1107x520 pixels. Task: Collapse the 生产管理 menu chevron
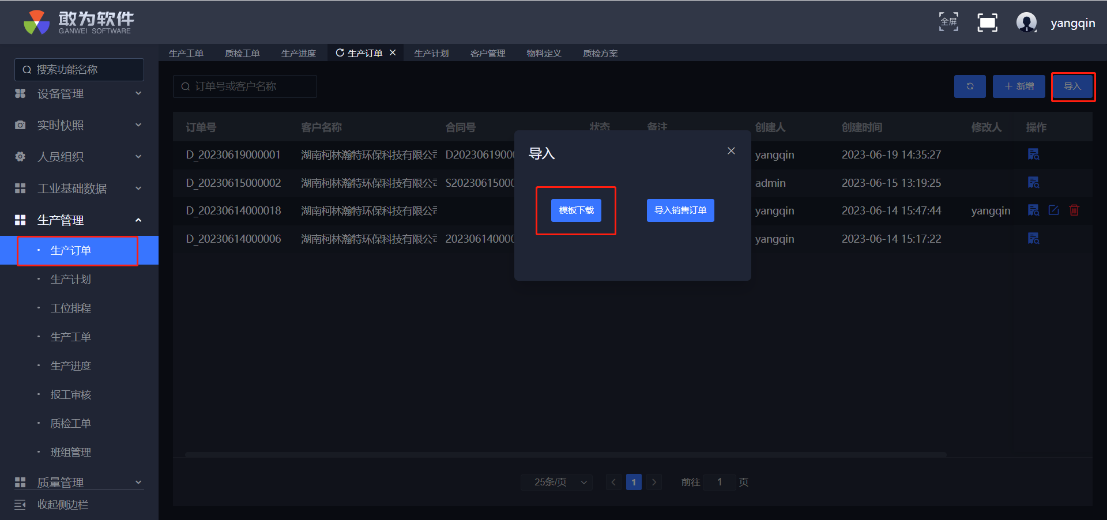coord(138,220)
